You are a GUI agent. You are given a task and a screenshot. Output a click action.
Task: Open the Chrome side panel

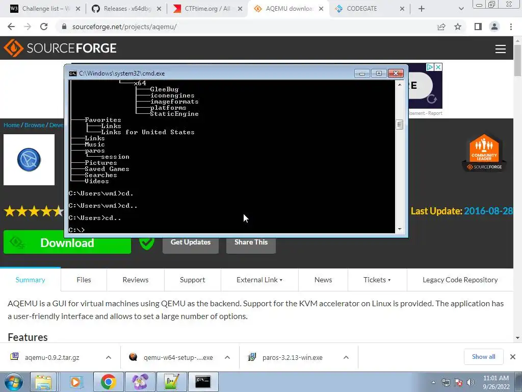(x=478, y=27)
